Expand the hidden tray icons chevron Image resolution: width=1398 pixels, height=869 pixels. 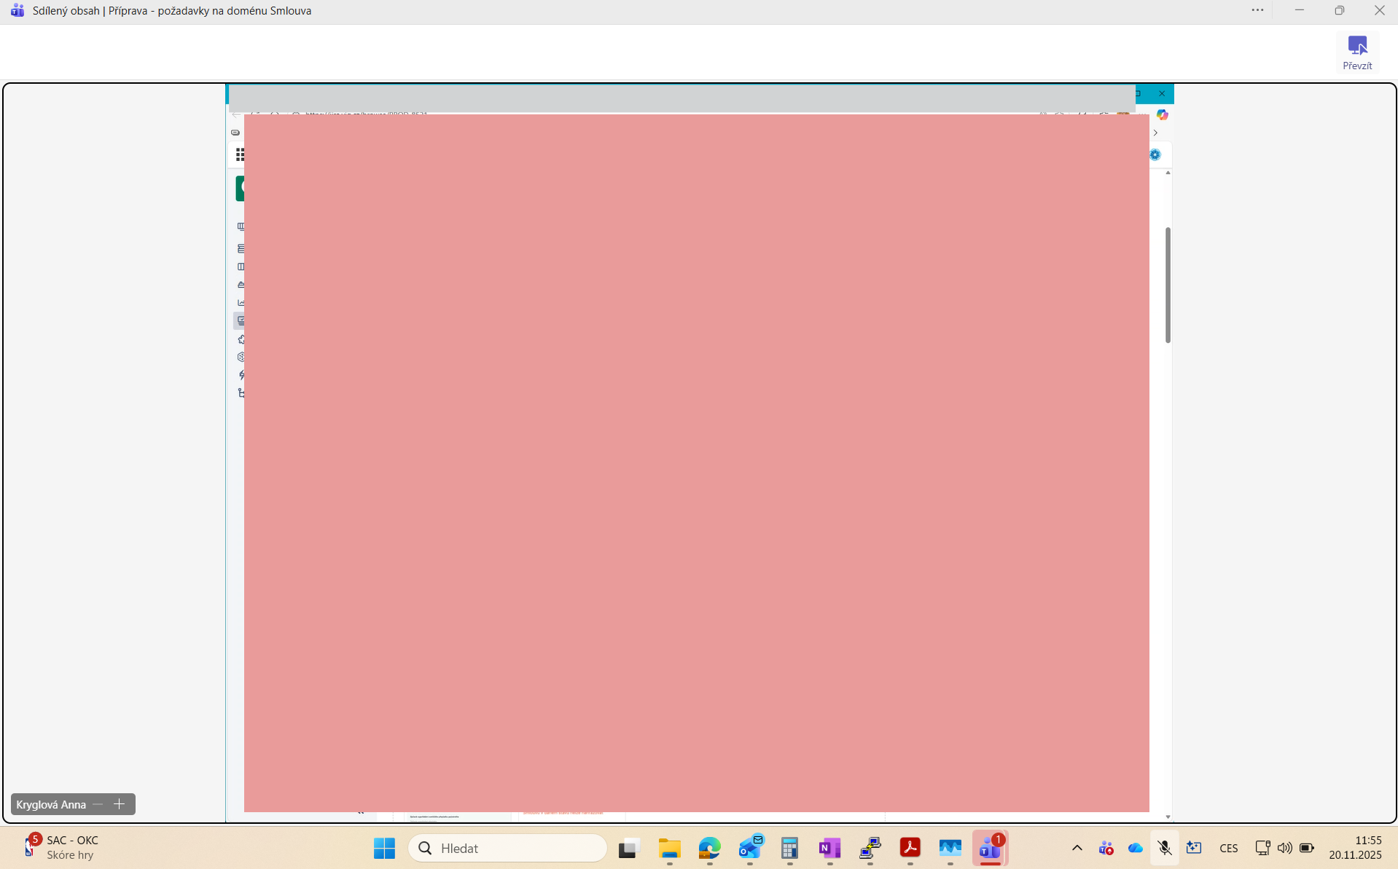(x=1077, y=848)
